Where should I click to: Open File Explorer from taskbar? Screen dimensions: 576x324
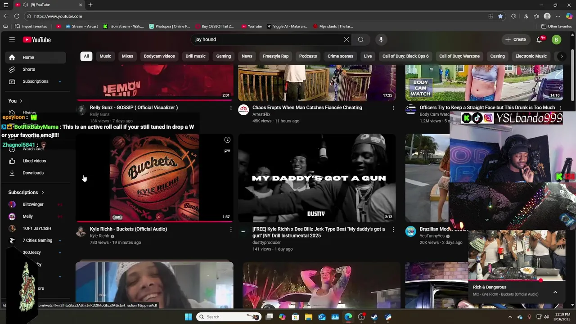309,317
